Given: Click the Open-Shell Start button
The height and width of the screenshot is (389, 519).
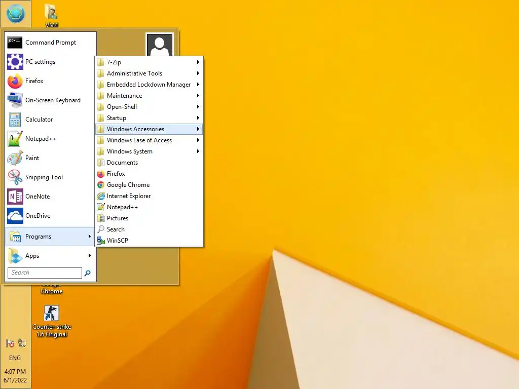Looking at the screenshot, I should (15, 14).
